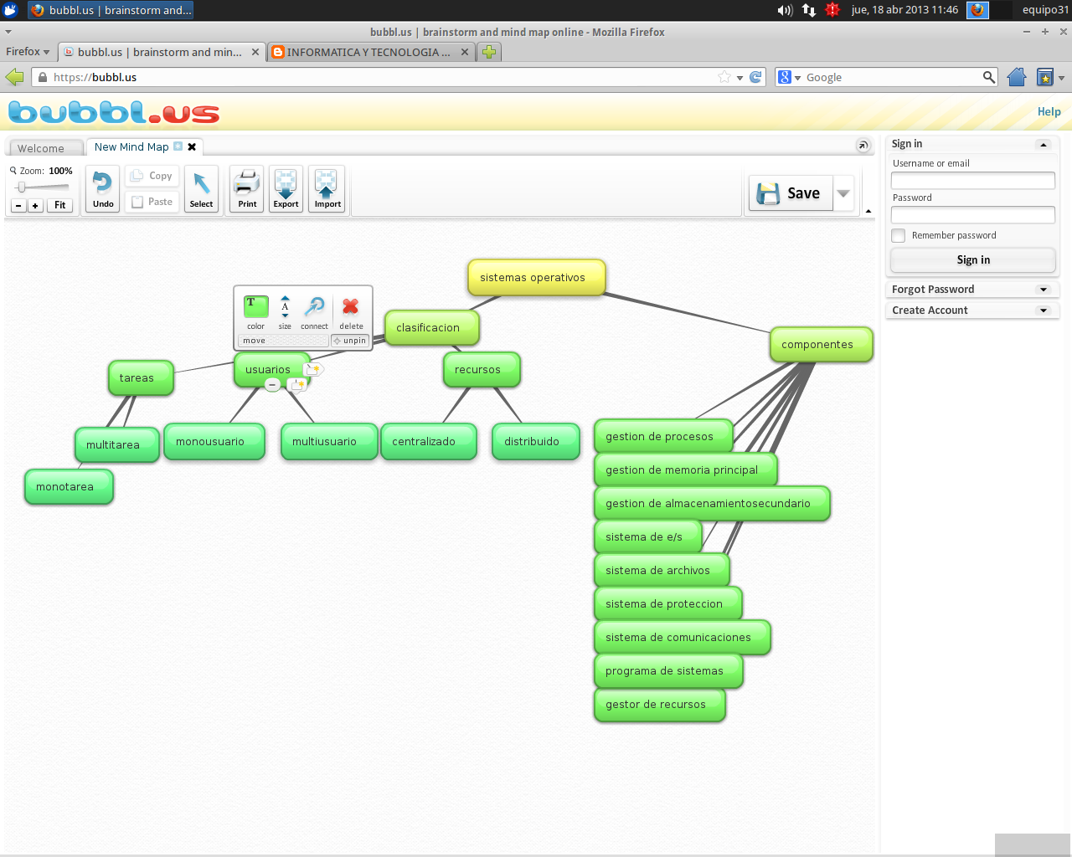The height and width of the screenshot is (857, 1072).
Task: Select the arrow Select tool
Action: 201,188
